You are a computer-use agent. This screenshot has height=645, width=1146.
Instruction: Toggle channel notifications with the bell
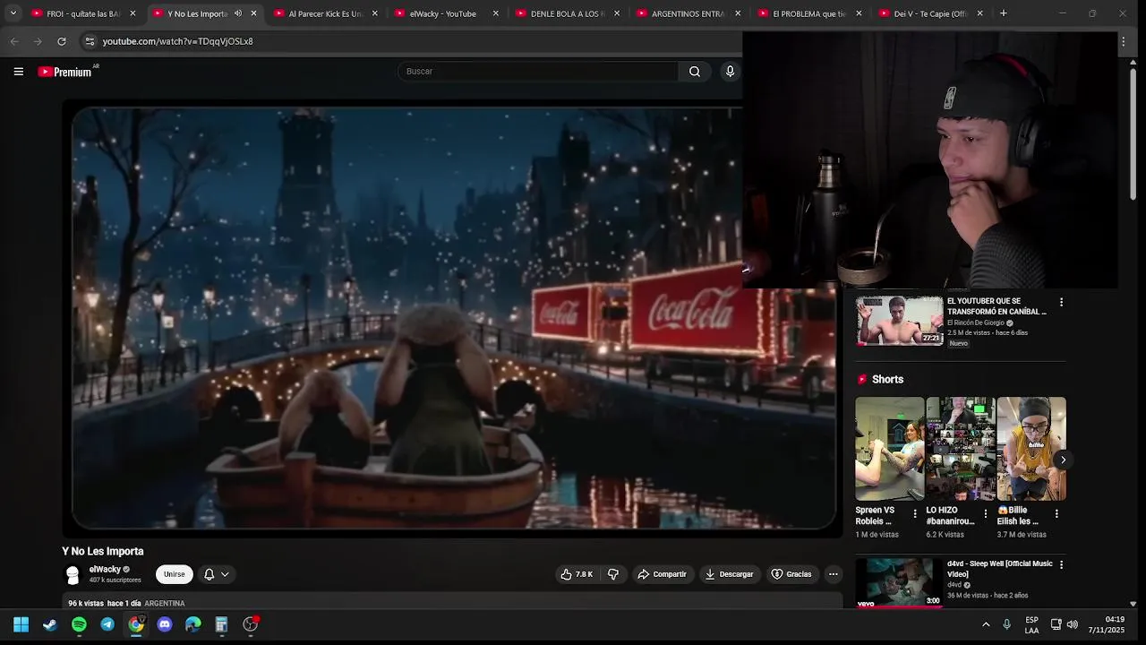click(x=209, y=574)
